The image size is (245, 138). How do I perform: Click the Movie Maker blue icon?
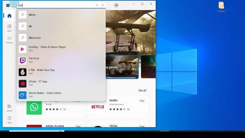click(x=23, y=95)
